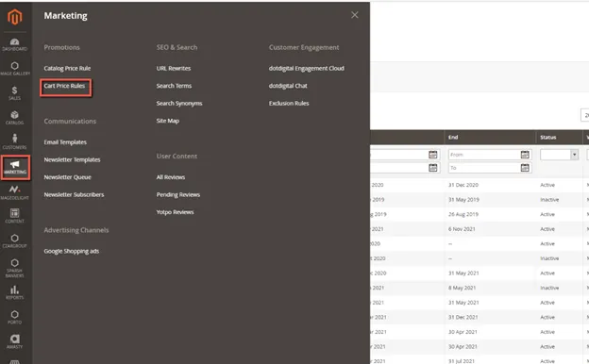
Task: Open the Reports sidebar icon
Action: point(15,292)
